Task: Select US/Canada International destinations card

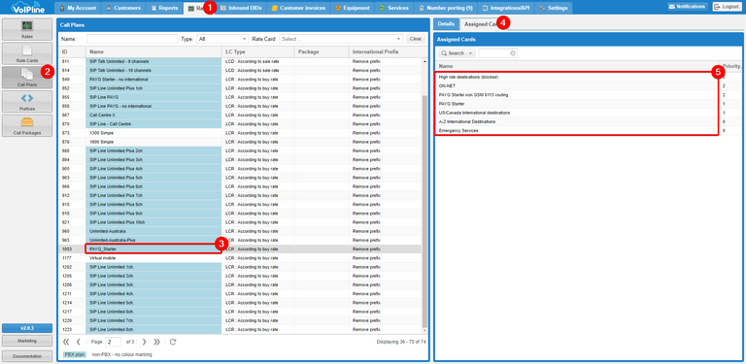Action: 589,113
